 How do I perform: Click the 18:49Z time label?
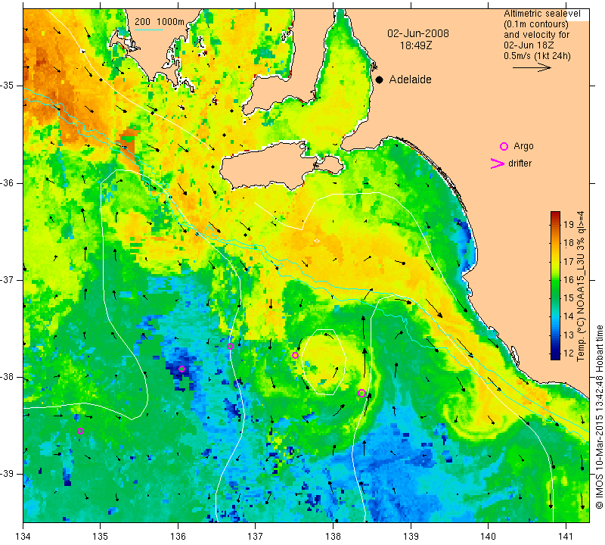[416, 45]
